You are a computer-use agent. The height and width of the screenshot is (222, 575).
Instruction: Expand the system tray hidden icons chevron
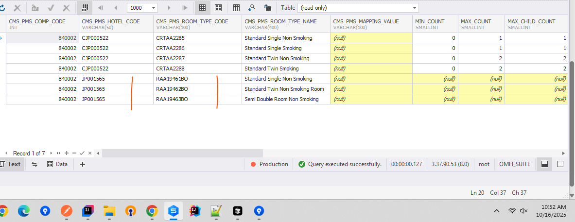pos(496,211)
